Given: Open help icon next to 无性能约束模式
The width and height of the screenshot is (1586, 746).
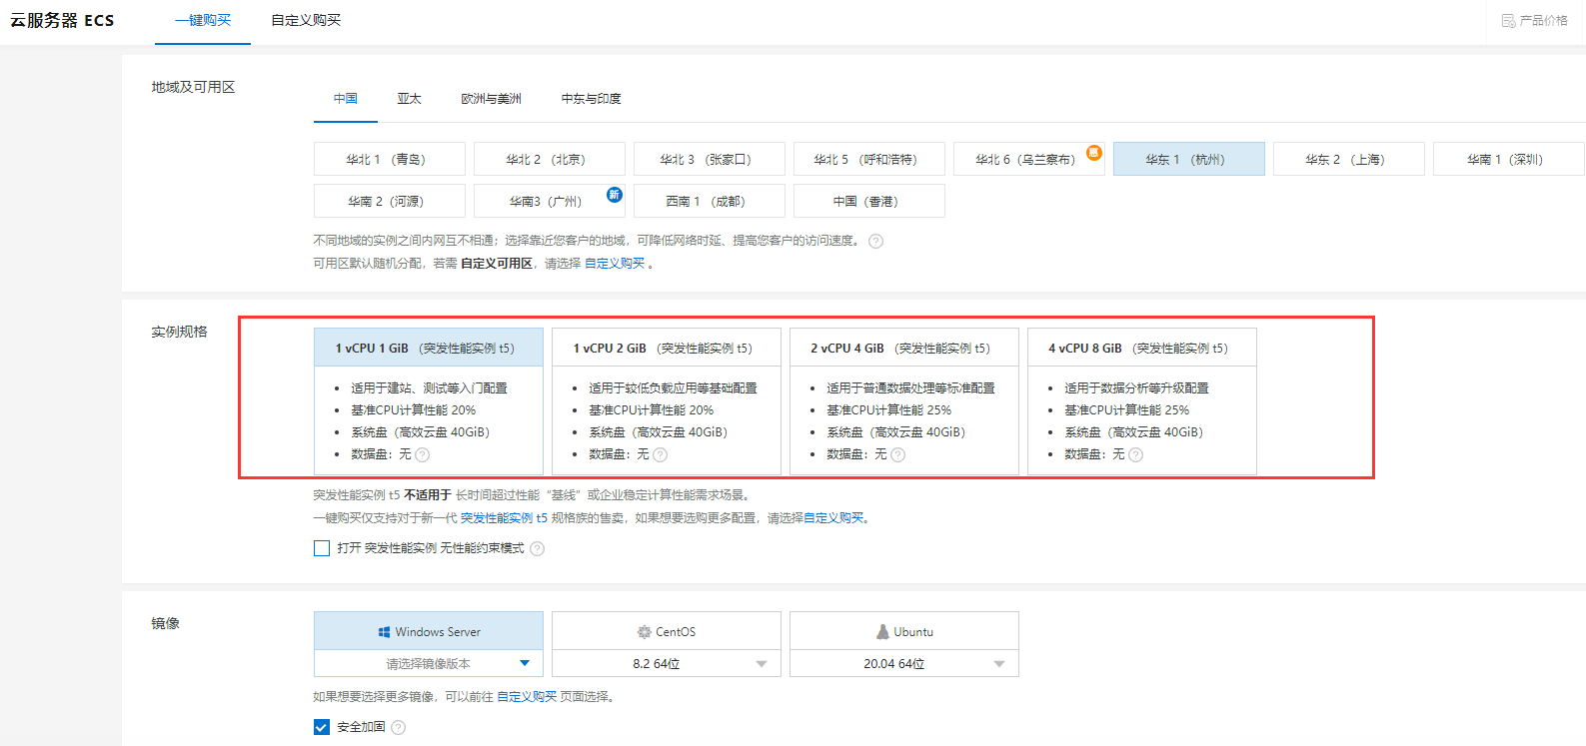Looking at the screenshot, I should coord(537,548).
